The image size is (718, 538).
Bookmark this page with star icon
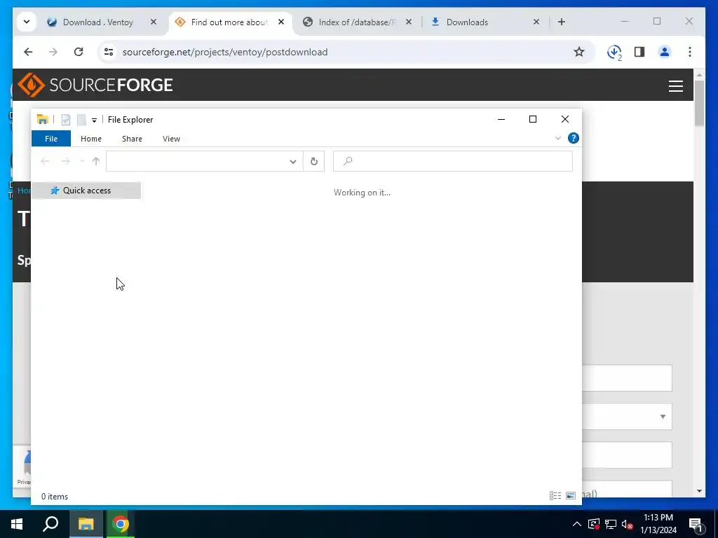(578, 52)
